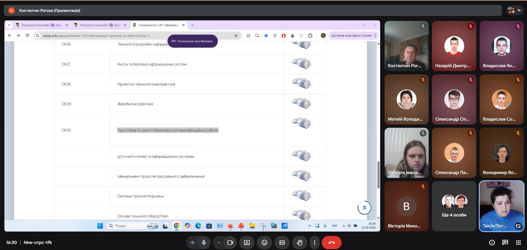527x250 pixels.
Task: Open the meeting details info icon
Action: pyautogui.click(x=492, y=243)
